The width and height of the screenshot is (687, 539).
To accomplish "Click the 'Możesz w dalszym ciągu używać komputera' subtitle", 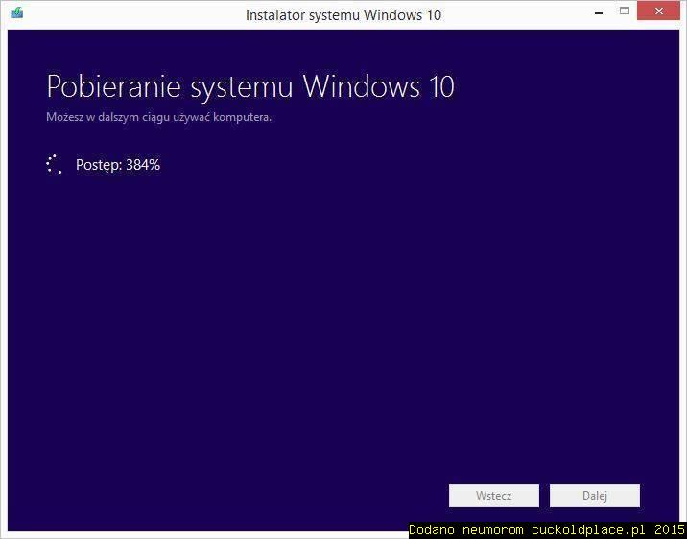I will click(x=158, y=117).
